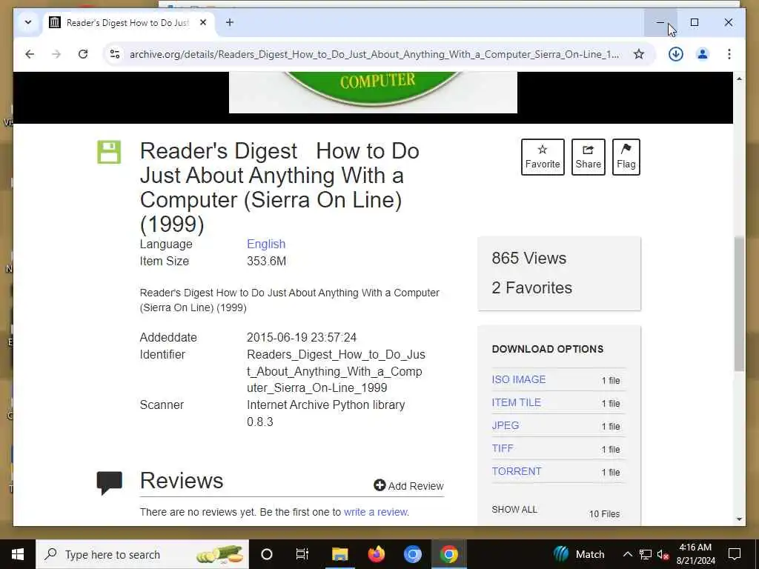Click Add Review
The image size is (759, 569).
coord(408,486)
